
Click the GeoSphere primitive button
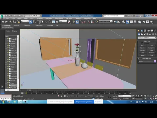tap(151, 48)
